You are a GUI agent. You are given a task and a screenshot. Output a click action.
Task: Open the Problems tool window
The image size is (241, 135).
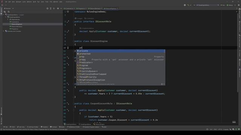[44, 127]
